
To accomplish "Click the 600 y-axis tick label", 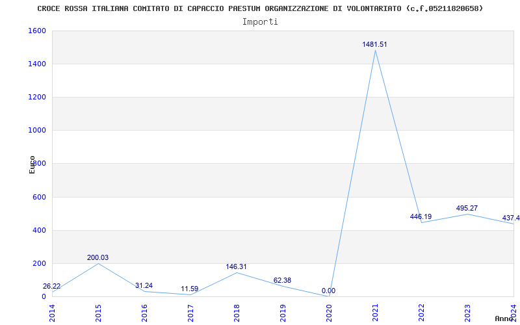I will coord(39,198).
